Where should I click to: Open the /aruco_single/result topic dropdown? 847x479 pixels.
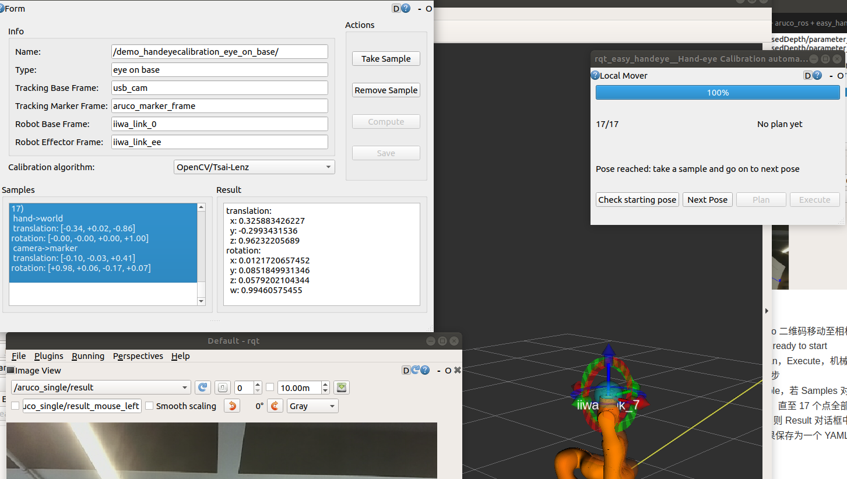point(100,387)
